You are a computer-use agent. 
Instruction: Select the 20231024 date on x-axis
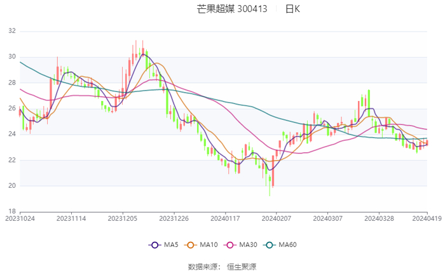pos(20,218)
